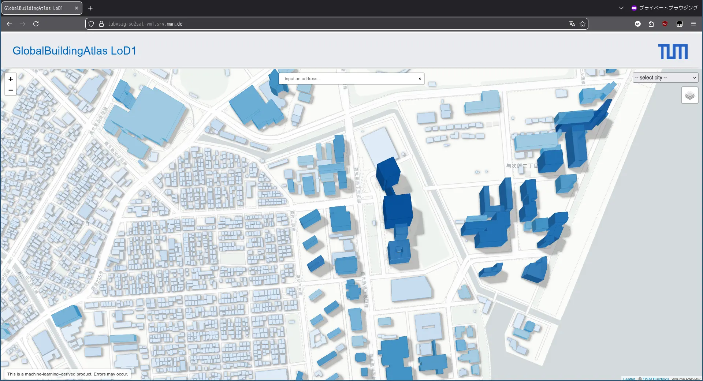Open the Firefox hamburger menu

[693, 24]
